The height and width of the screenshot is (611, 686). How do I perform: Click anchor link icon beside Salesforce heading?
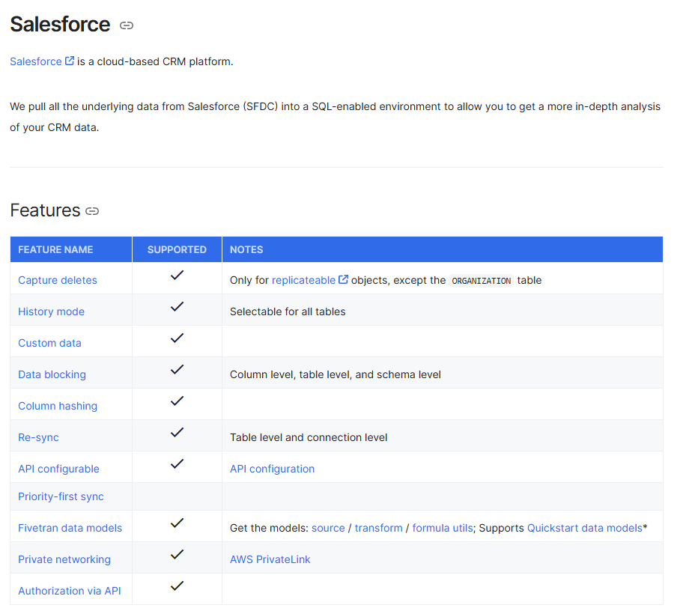tap(127, 25)
